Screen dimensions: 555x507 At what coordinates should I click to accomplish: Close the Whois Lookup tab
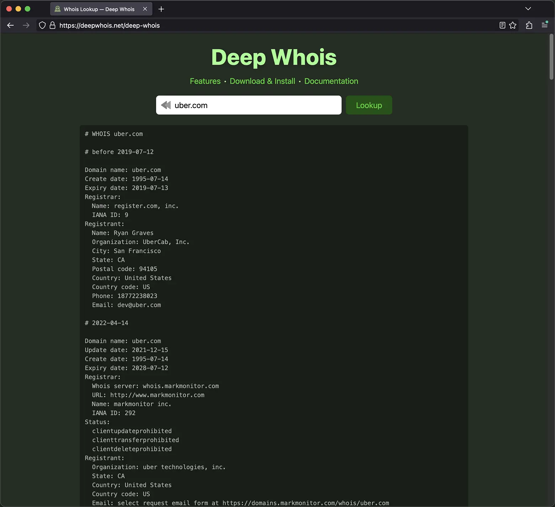(145, 9)
